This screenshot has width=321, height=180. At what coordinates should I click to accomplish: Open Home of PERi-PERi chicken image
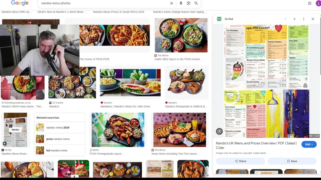point(114,35)
